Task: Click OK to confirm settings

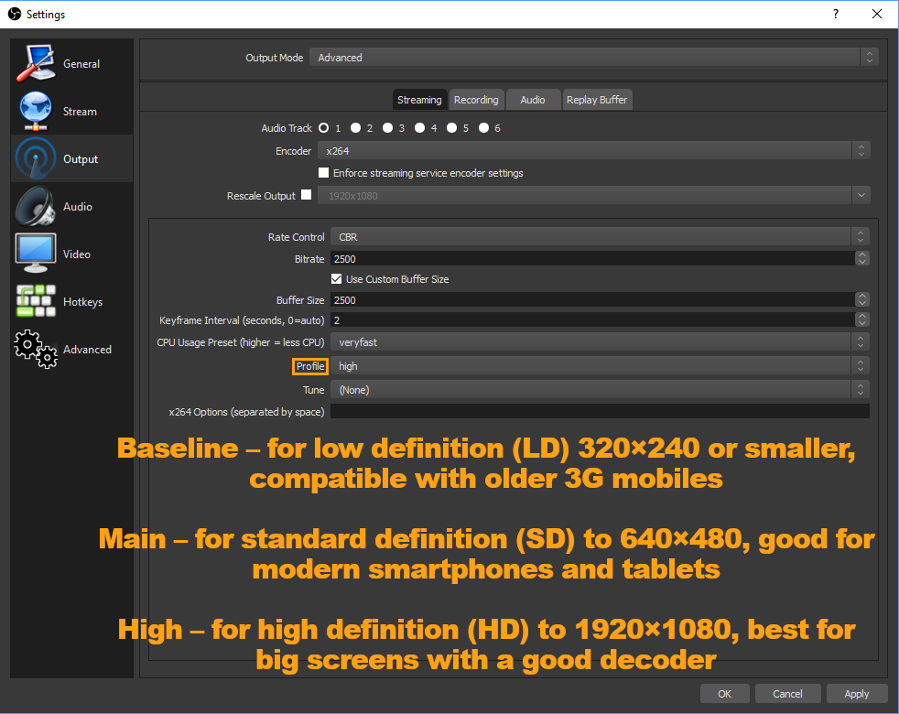Action: [x=725, y=693]
